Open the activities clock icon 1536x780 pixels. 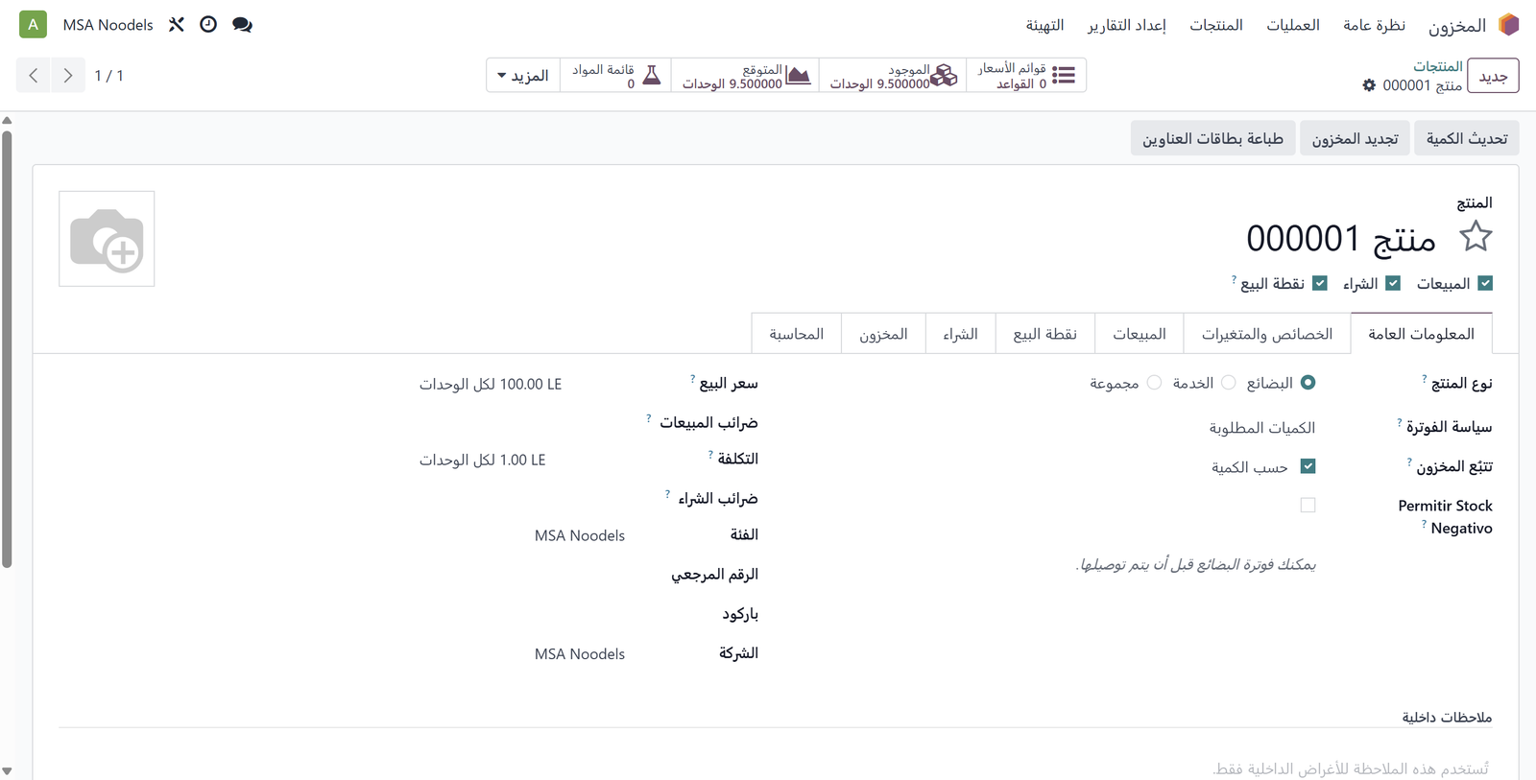[208, 25]
